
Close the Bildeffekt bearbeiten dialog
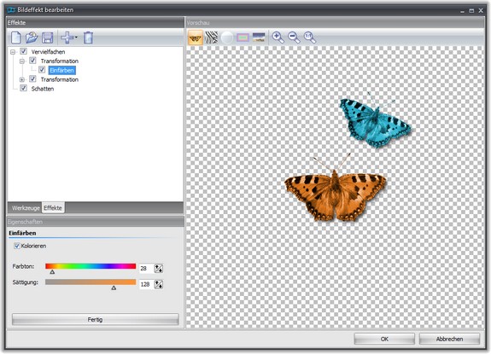pyautogui.click(x=481, y=10)
